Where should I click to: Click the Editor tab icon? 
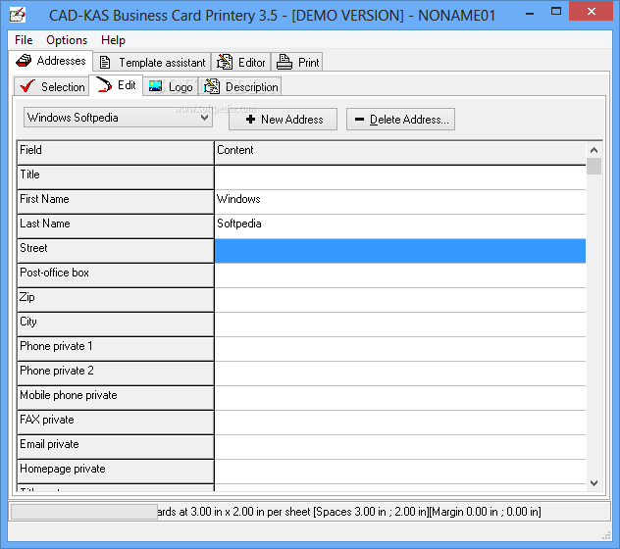click(x=225, y=62)
